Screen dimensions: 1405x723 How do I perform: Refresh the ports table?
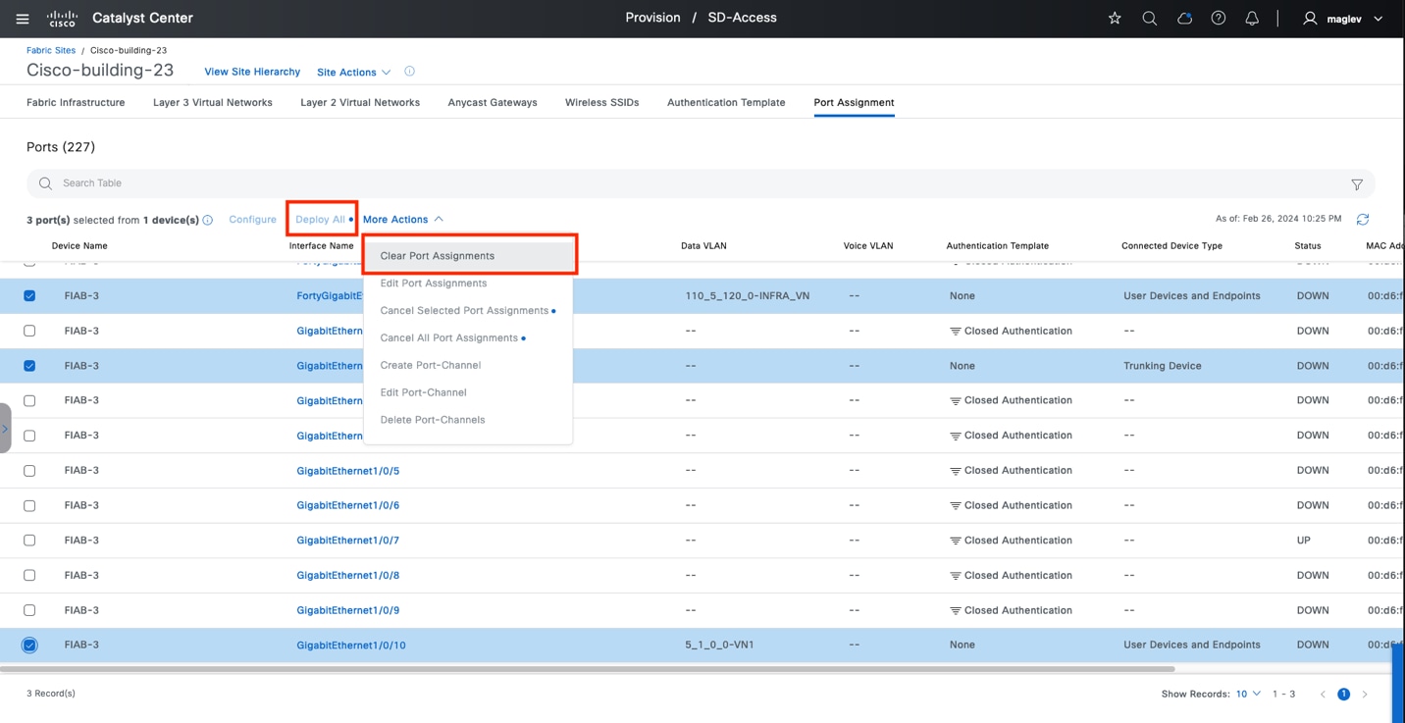1362,219
